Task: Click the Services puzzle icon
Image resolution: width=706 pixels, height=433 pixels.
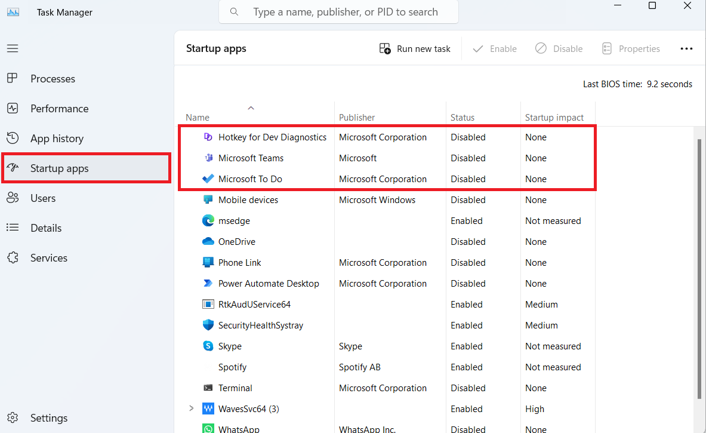Action: click(13, 257)
